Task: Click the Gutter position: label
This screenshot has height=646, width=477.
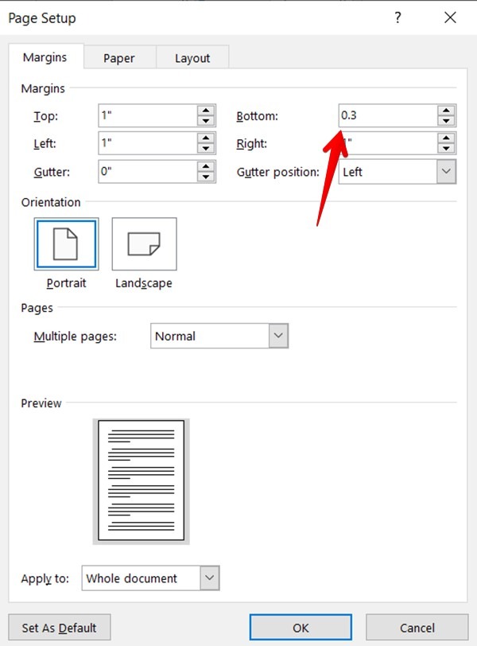Action: click(277, 172)
